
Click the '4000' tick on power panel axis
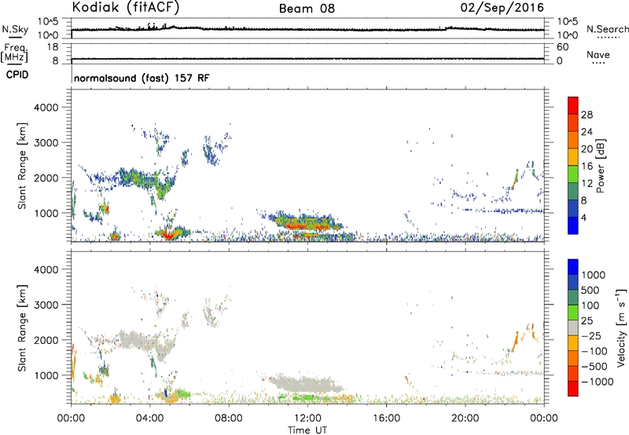(x=46, y=108)
